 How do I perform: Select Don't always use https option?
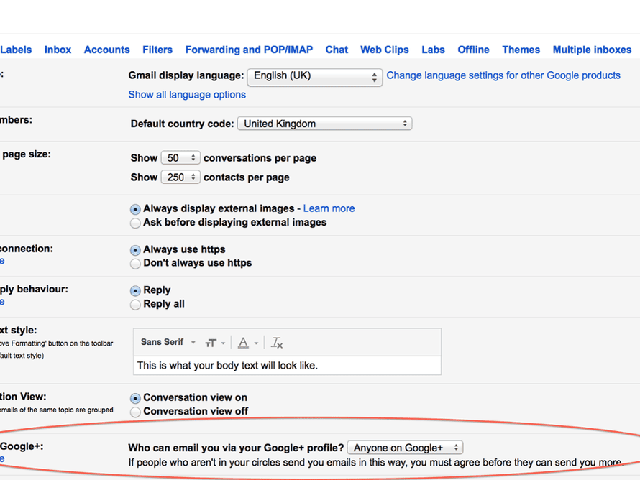tap(135, 264)
